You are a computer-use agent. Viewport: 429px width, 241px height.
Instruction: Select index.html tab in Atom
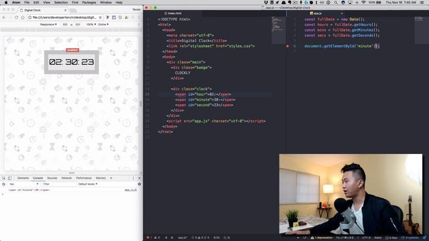tap(173, 13)
